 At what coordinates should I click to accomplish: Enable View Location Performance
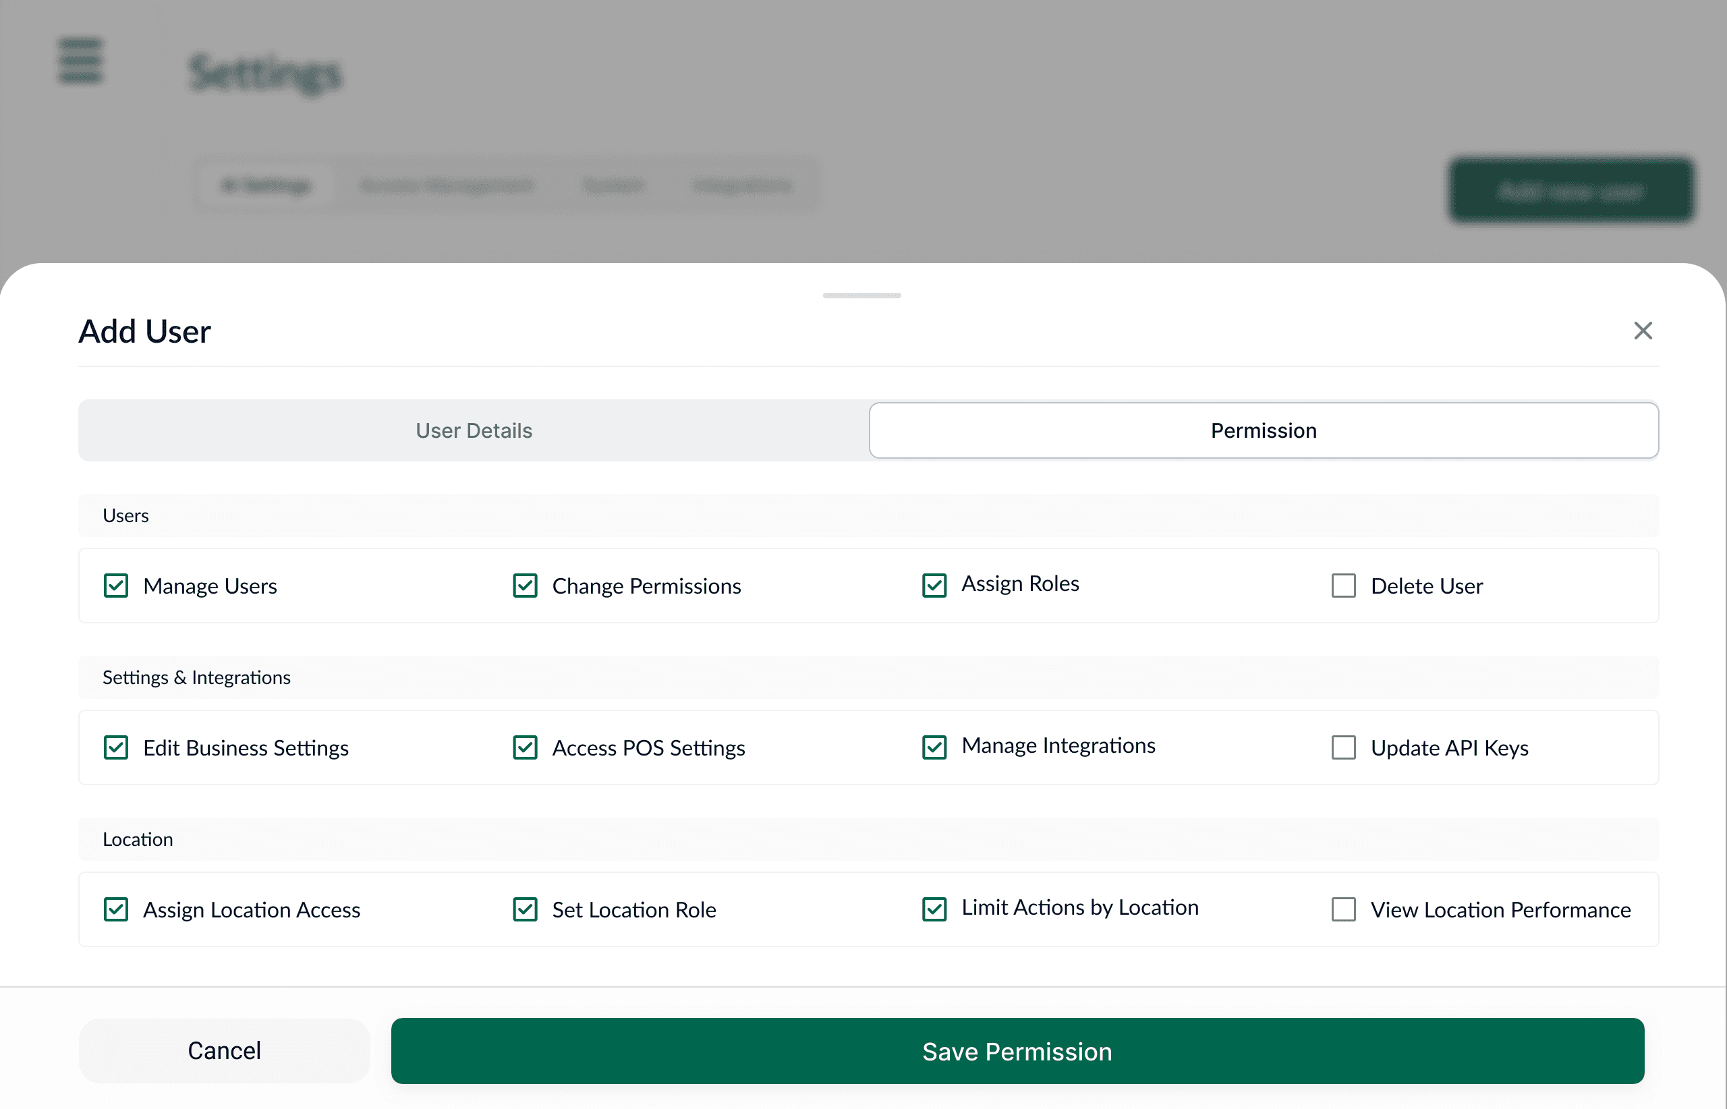1343,909
